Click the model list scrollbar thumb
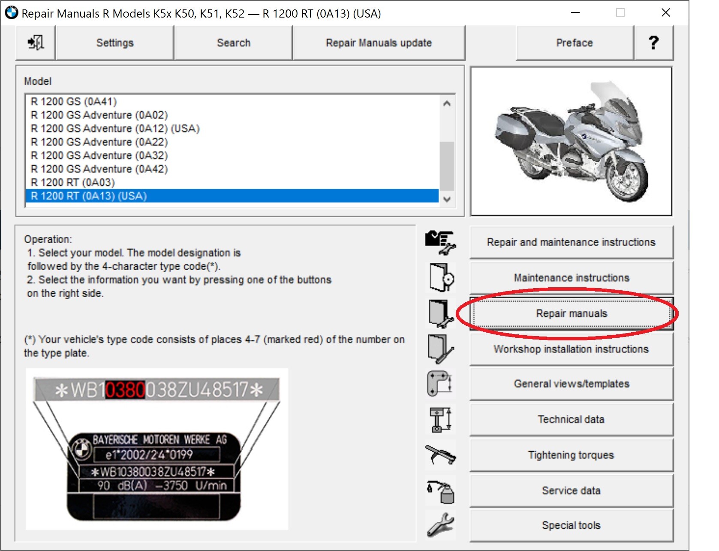The image size is (719, 551). pyautogui.click(x=447, y=166)
